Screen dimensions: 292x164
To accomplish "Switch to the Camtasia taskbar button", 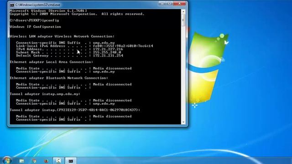I will (x=58, y=161).
